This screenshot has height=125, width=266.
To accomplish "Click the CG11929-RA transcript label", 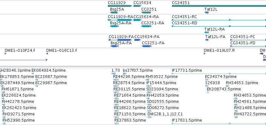I will 120,17.
